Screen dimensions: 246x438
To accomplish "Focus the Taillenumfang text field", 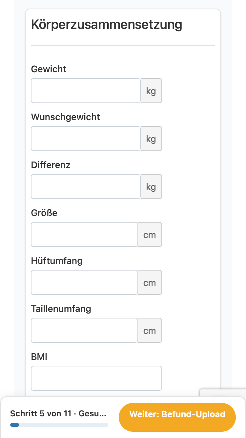I will click(x=85, y=330).
